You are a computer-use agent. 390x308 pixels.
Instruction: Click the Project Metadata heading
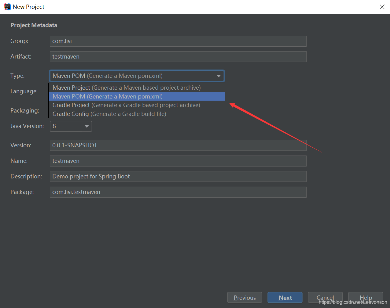pyautogui.click(x=34, y=25)
